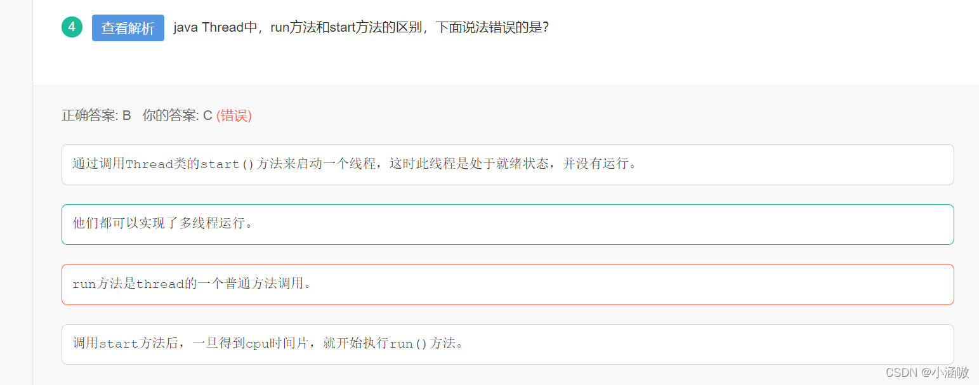The height and width of the screenshot is (385, 979).
Task: Click the red (错误) status label
Action: [234, 115]
